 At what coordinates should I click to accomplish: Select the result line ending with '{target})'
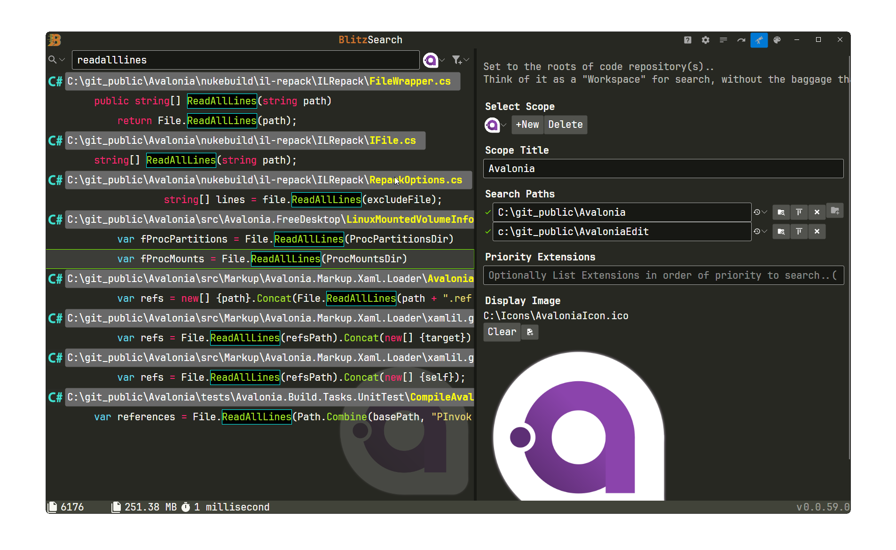click(x=260, y=338)
